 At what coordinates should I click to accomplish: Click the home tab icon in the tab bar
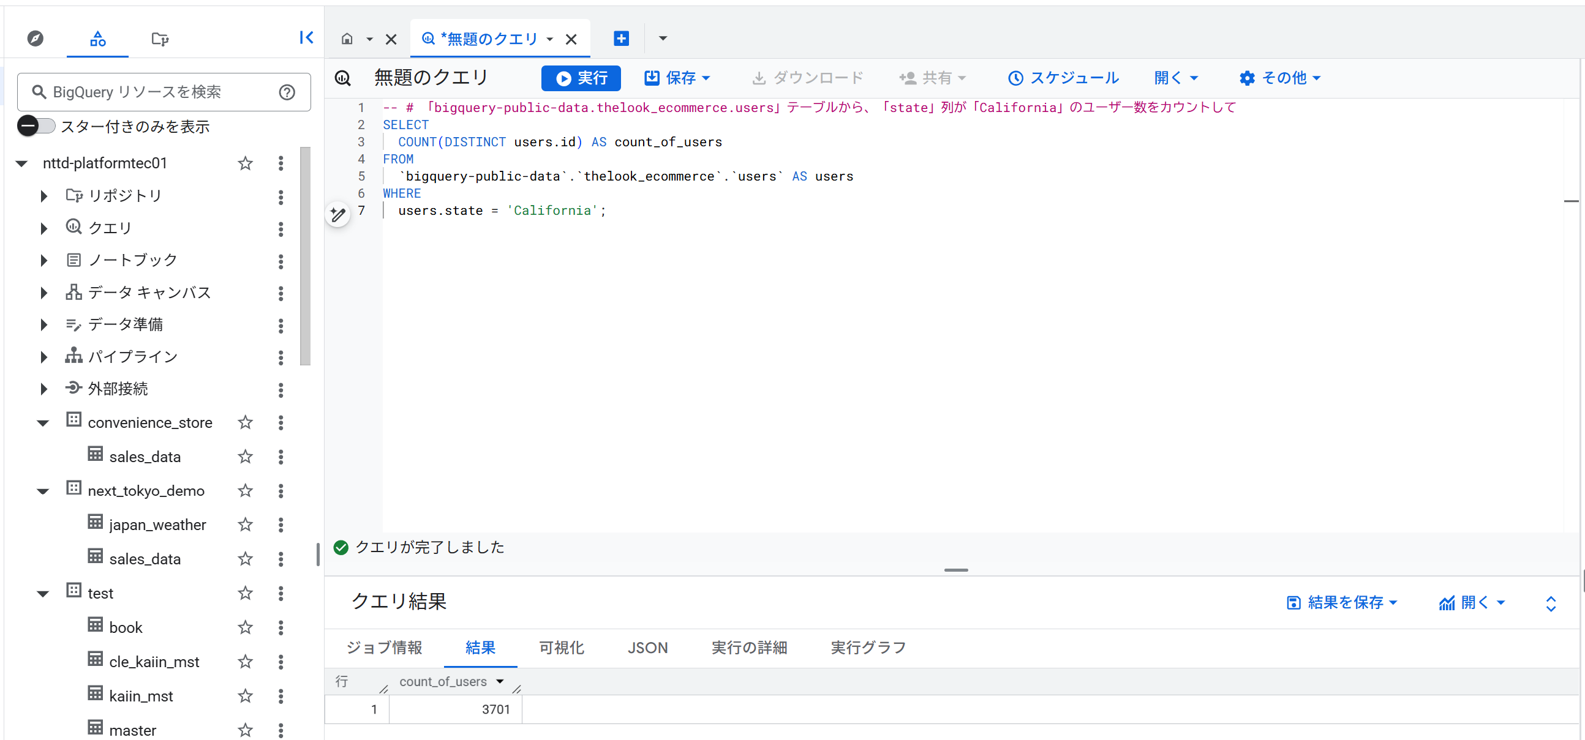point(348,38)
